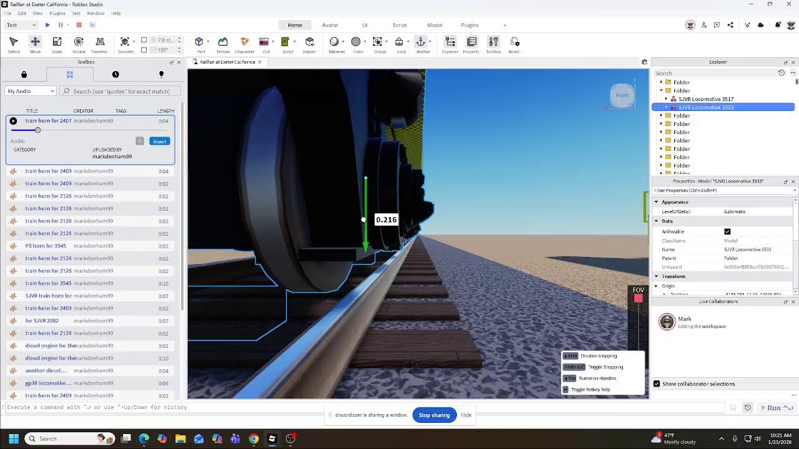
Task: Stop the running test
Action: 79,25
